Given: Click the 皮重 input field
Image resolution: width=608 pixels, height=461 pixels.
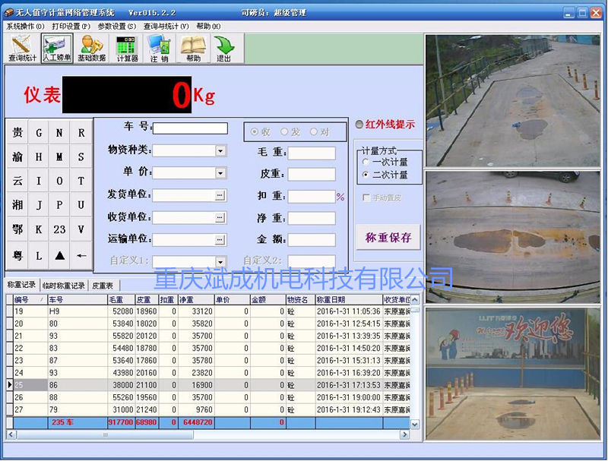Looking at the screenshot, I should [312, 175].
